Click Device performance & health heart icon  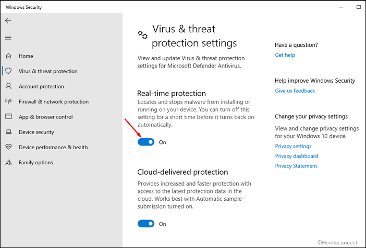tap(8, 147)
